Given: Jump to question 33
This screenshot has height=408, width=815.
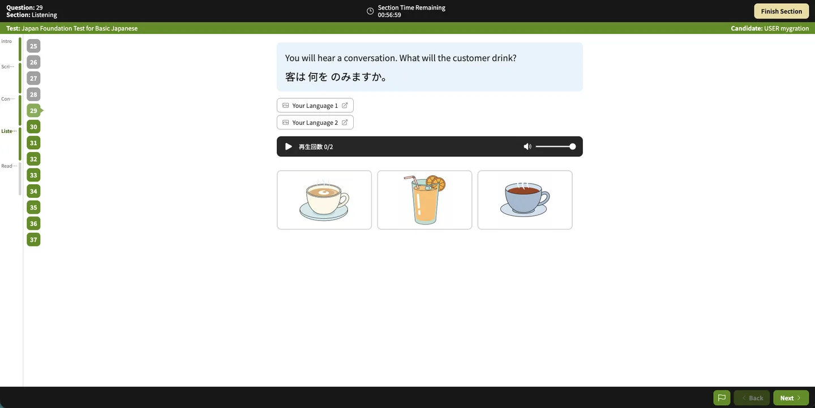Looking at the screenshot, I should tap(33, 175).
